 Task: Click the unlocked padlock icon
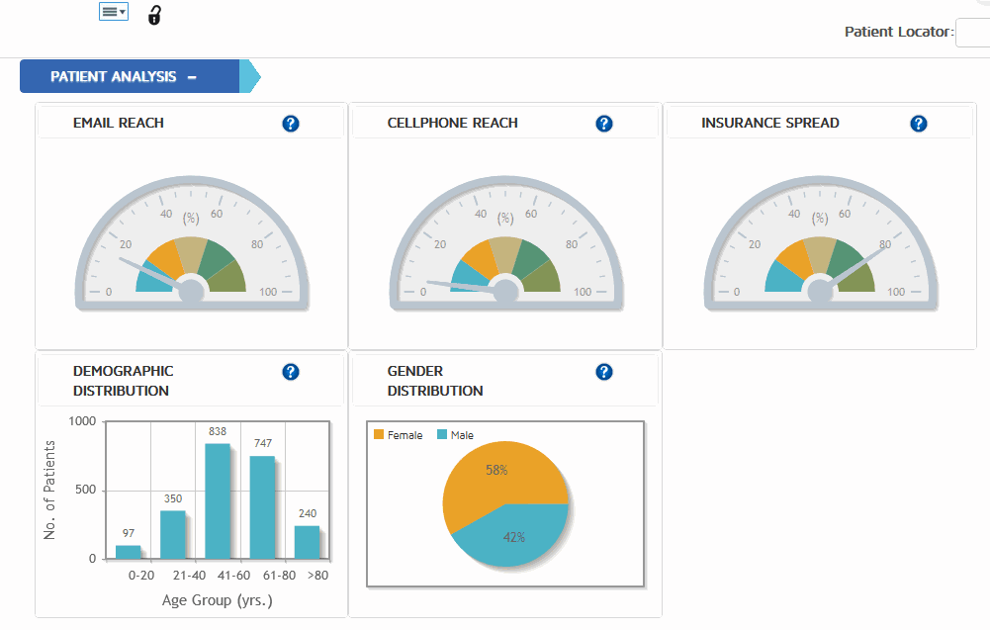point(154,15)
